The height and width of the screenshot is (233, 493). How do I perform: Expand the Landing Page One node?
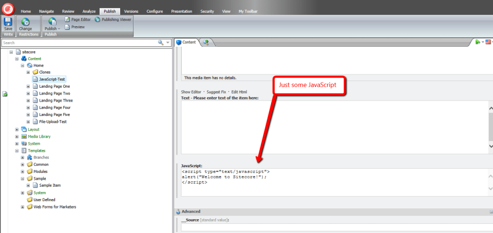click(28, 87)
